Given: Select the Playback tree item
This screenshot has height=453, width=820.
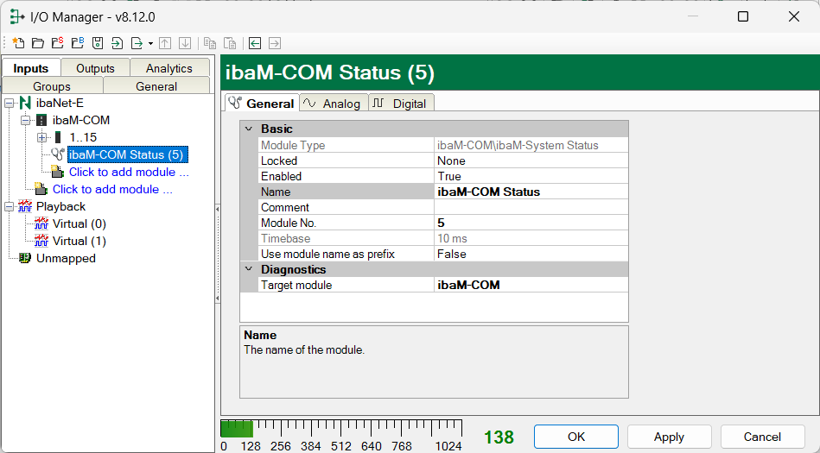Looking at the screenshot, I should coord(60,206).
